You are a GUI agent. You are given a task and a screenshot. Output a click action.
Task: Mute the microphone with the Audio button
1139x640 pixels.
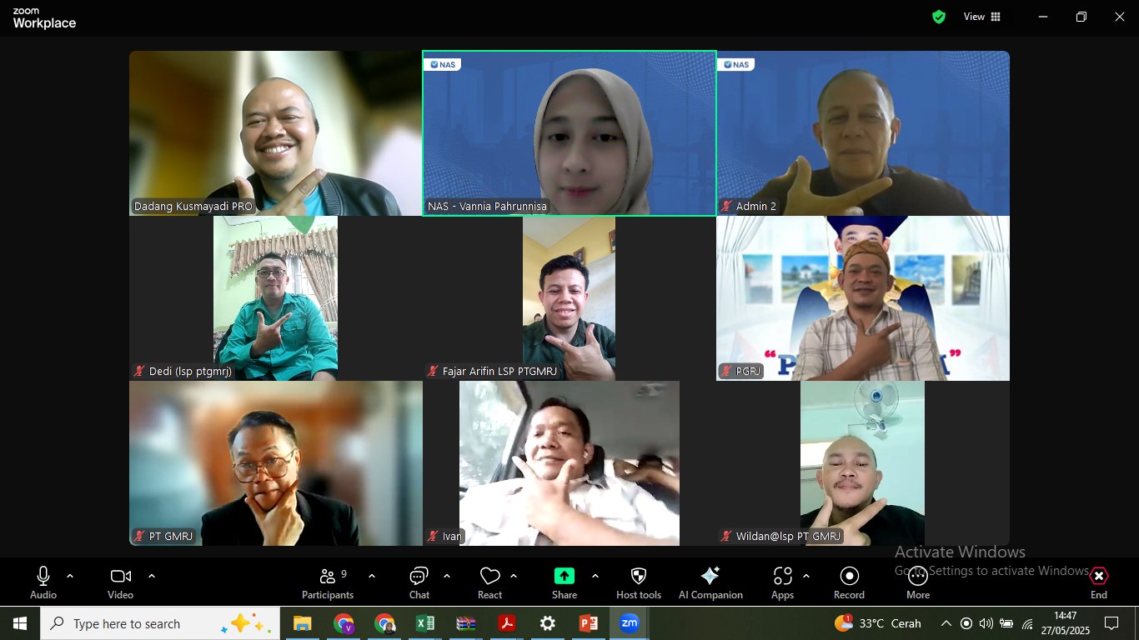coord(43,582)
